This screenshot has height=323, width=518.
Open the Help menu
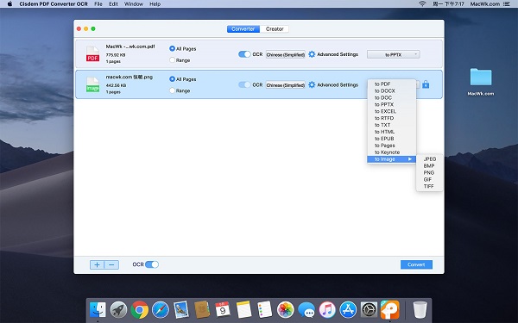click(155, 4)
